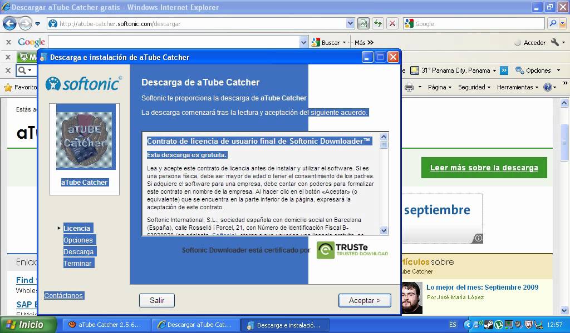
Task: Select the Terminar step in installer
Action: (x=78, y=264)
